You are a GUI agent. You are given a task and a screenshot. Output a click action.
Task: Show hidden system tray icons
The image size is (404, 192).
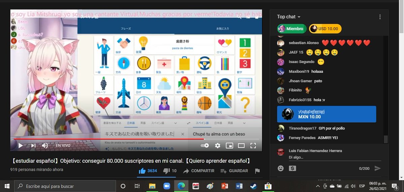point(318,186)
